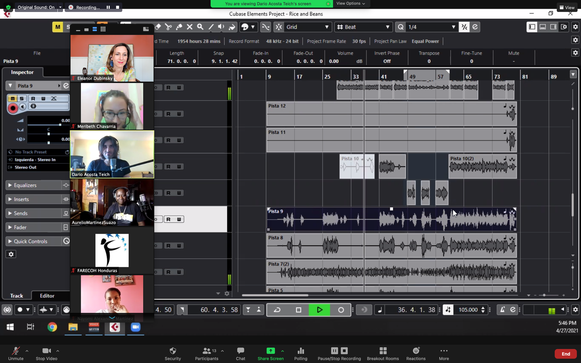This screenshot has height=363, width=581.
Task: Adjust the Pista 9 volume slider
Action: [x=60, y=125]
